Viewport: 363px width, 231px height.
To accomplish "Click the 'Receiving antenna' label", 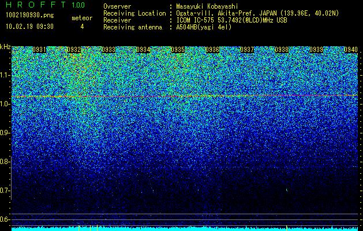I will 133,27.
